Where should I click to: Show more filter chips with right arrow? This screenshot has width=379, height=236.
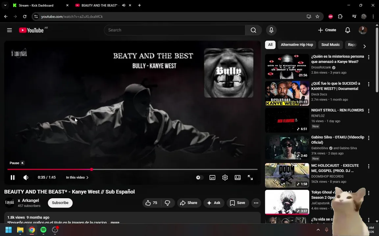[x=365, y=46]
